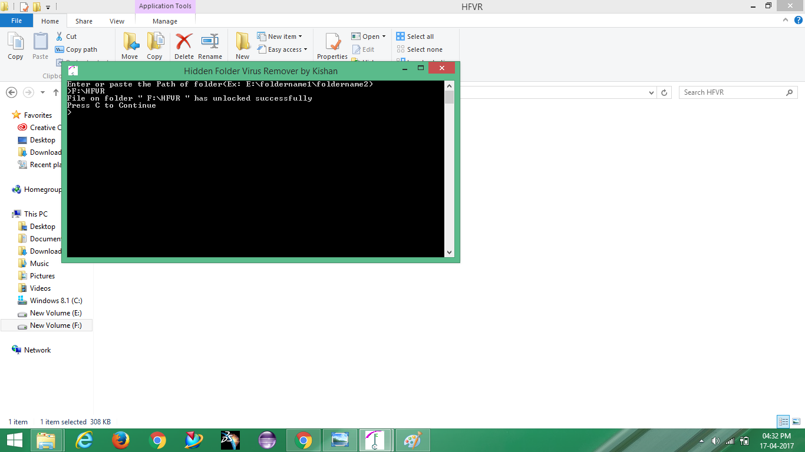The width and height of the screenshot is (805, 452).
Task: Click console scrollbar down arrow
Action: (449, 252)
